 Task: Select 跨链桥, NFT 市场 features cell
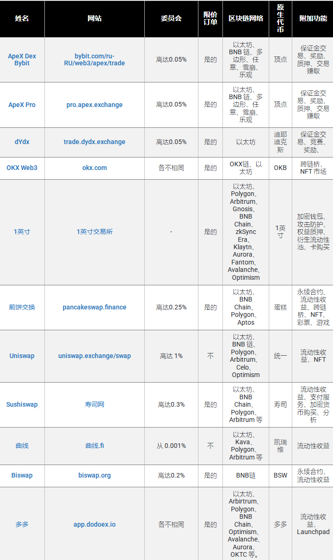click(313, 168)
